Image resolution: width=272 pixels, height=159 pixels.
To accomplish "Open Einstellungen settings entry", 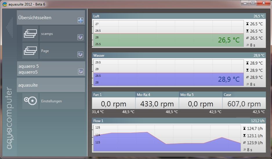I will coord(62,101).
